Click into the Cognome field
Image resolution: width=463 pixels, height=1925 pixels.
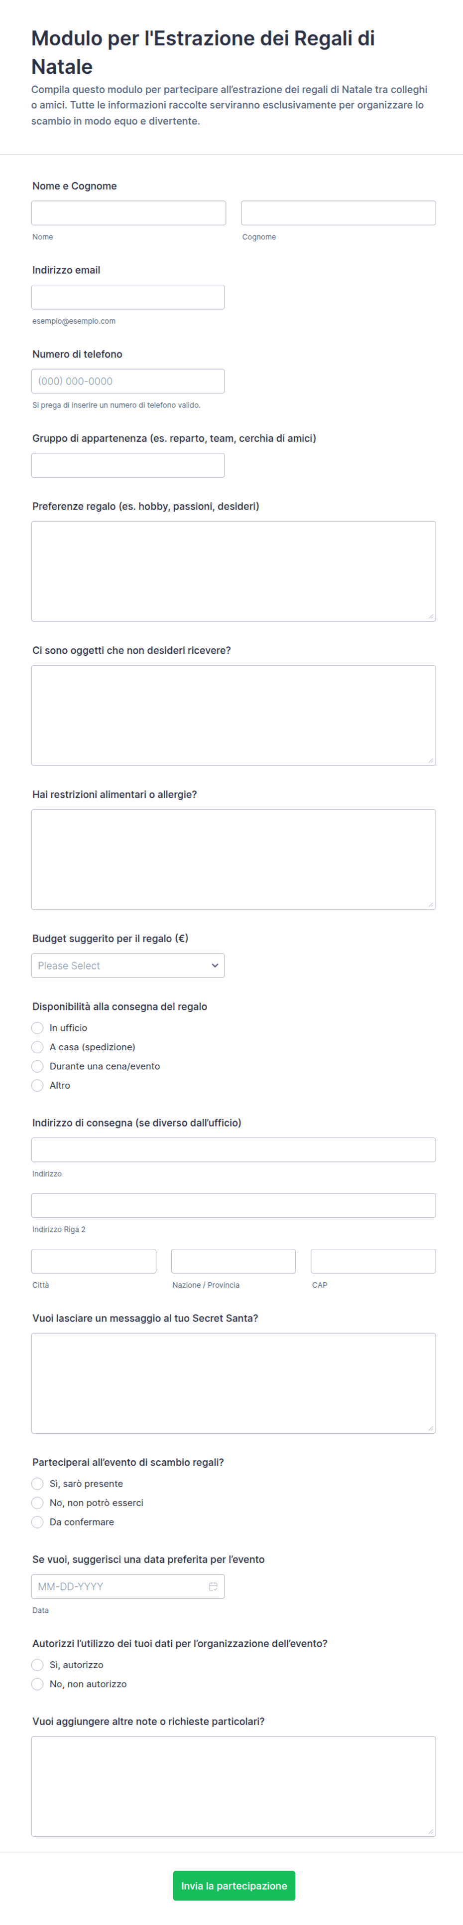339,213
